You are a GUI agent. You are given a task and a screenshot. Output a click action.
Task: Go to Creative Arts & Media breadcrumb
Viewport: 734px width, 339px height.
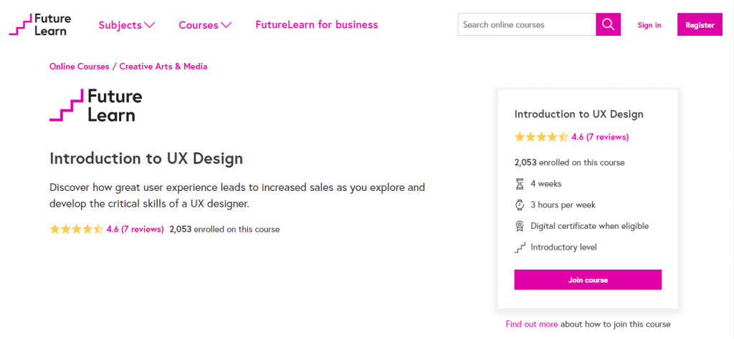(163, 67)
